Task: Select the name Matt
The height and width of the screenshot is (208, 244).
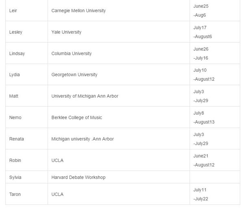Action: pyautogui.click(x=14, y=96)
